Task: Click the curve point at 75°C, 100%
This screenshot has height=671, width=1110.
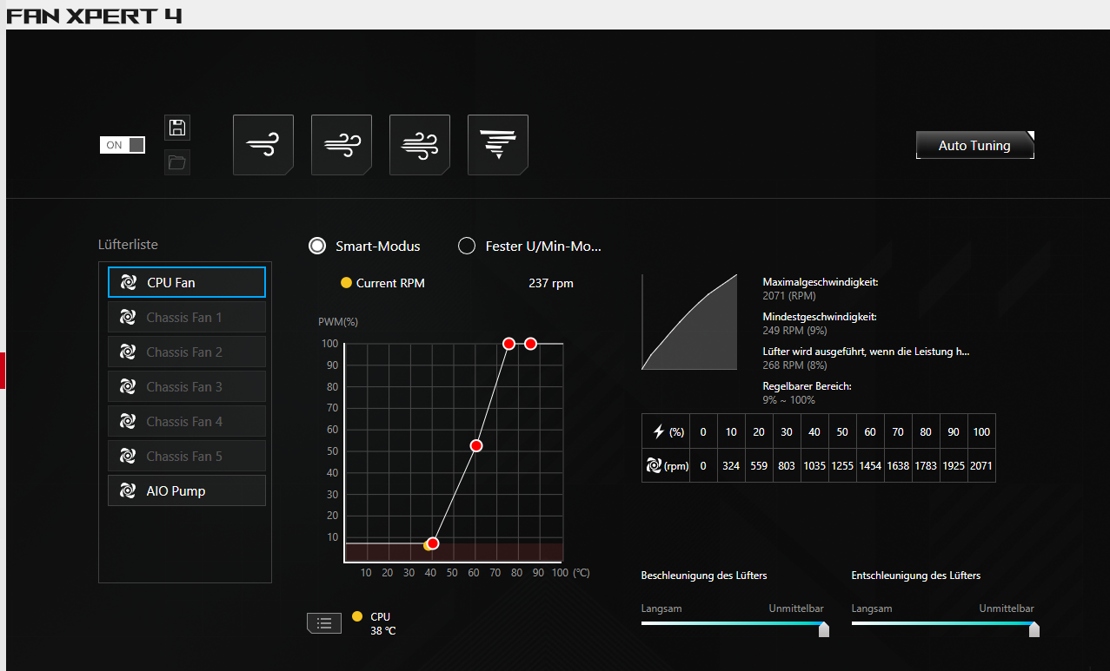Action: [x=508, y=344]
